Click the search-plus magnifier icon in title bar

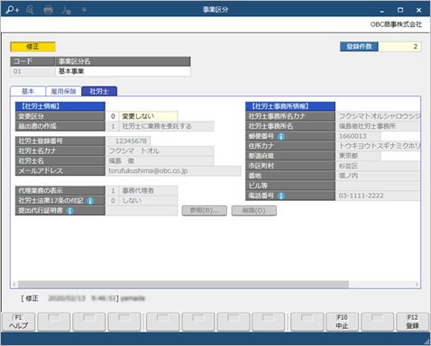click(x=13, y=10)
